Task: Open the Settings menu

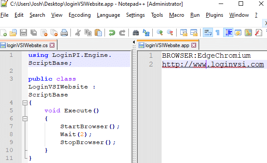Action: point(135,15)
